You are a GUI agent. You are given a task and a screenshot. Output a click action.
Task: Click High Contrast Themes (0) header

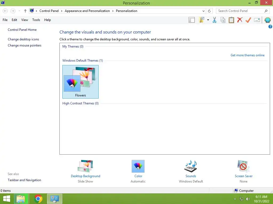tap(81, 103)
